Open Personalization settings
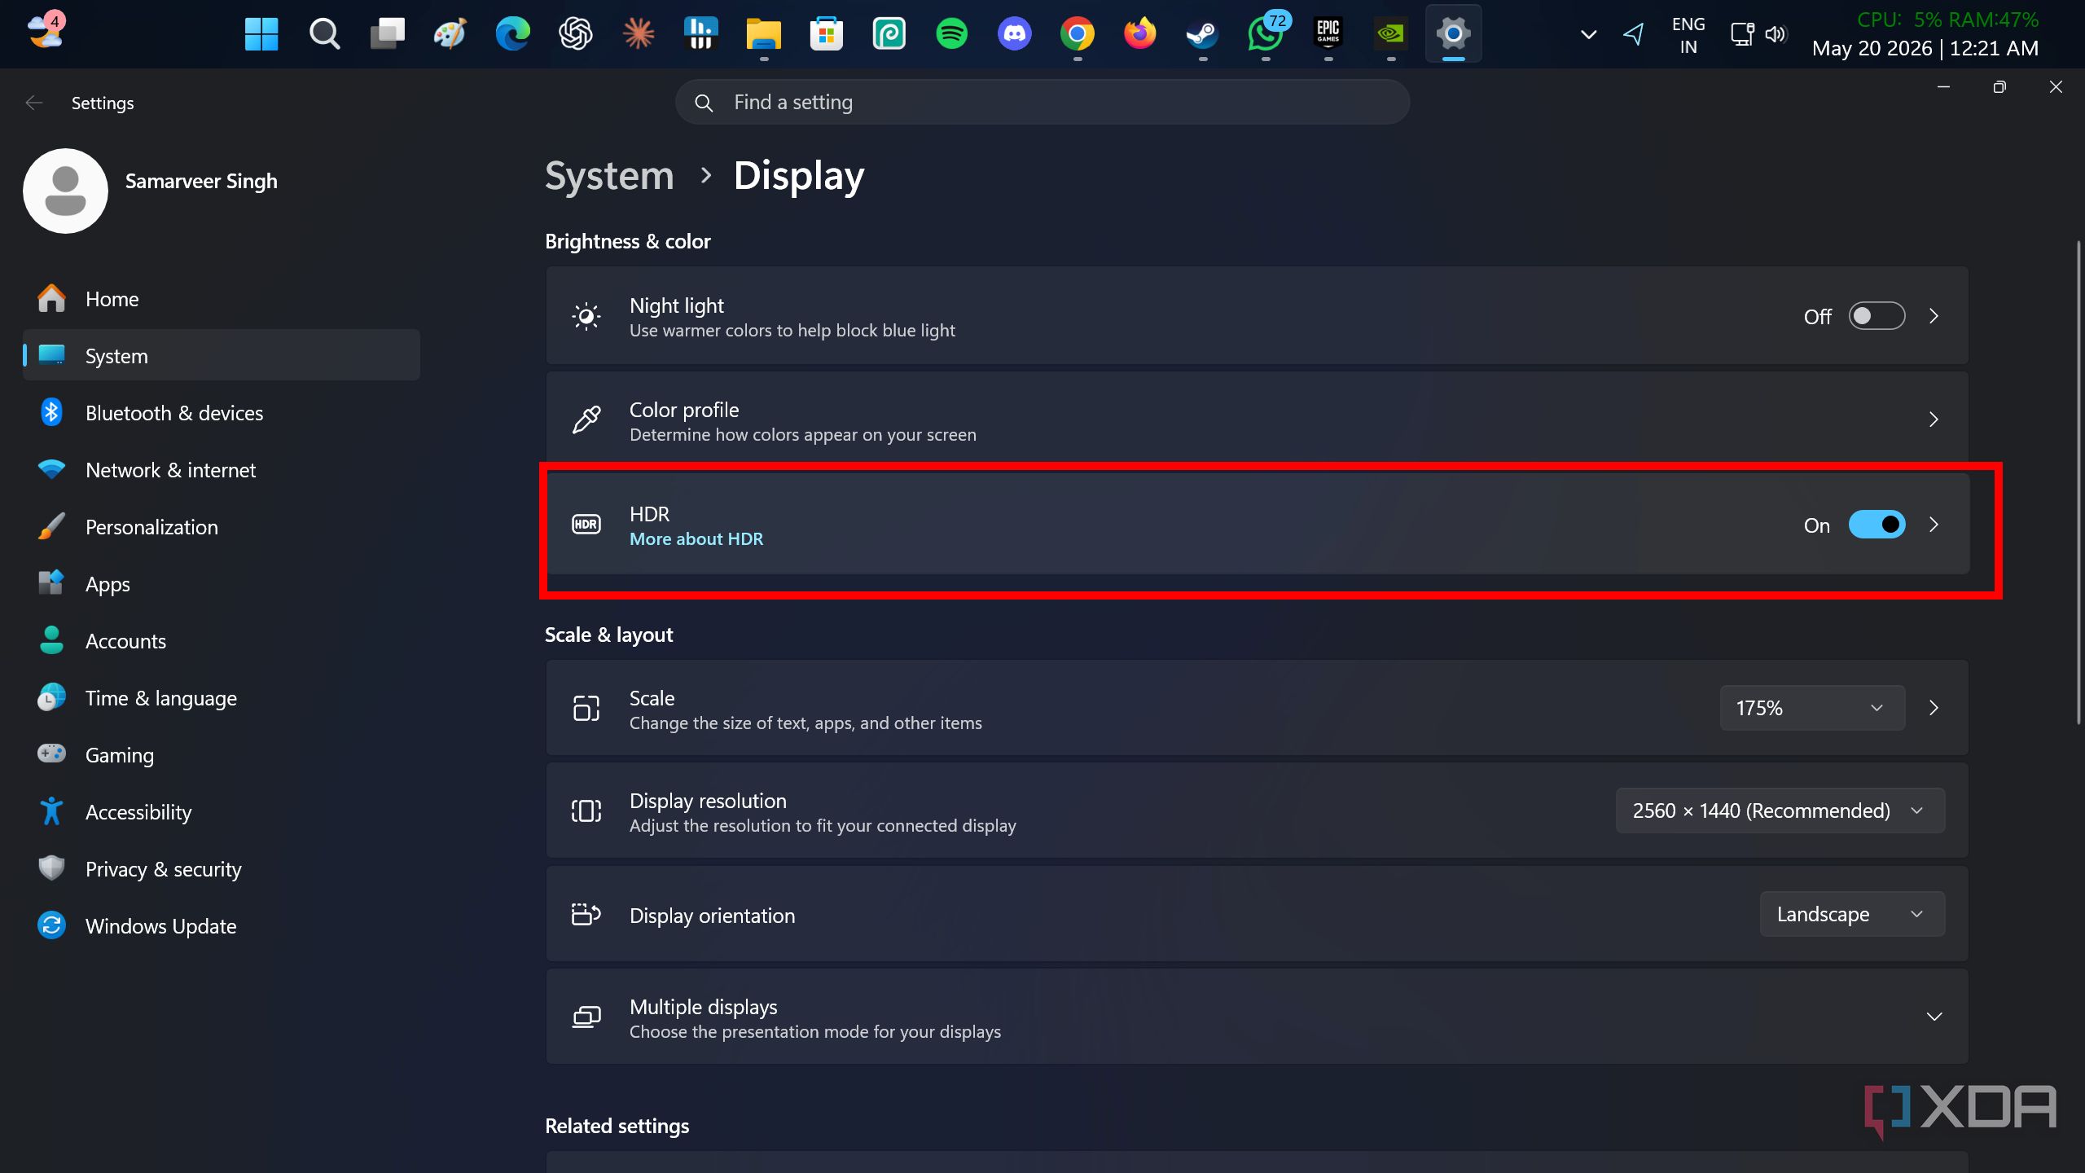This screenshot has height=1173, width=2085. [x=222, y=527]
